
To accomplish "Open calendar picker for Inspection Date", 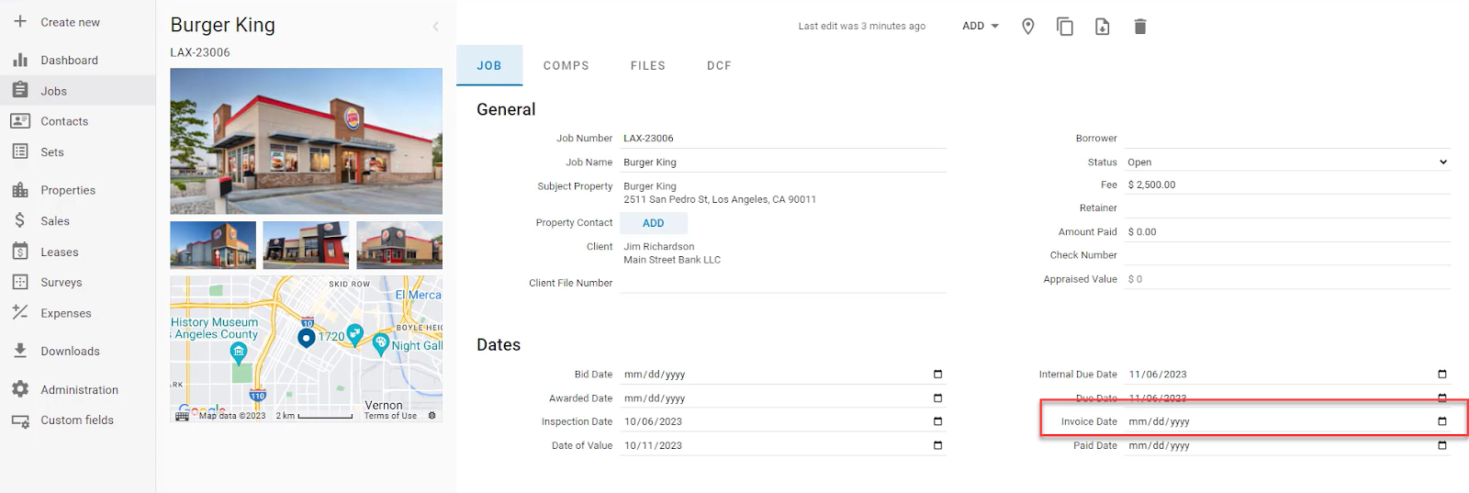I will click(937, 421).
